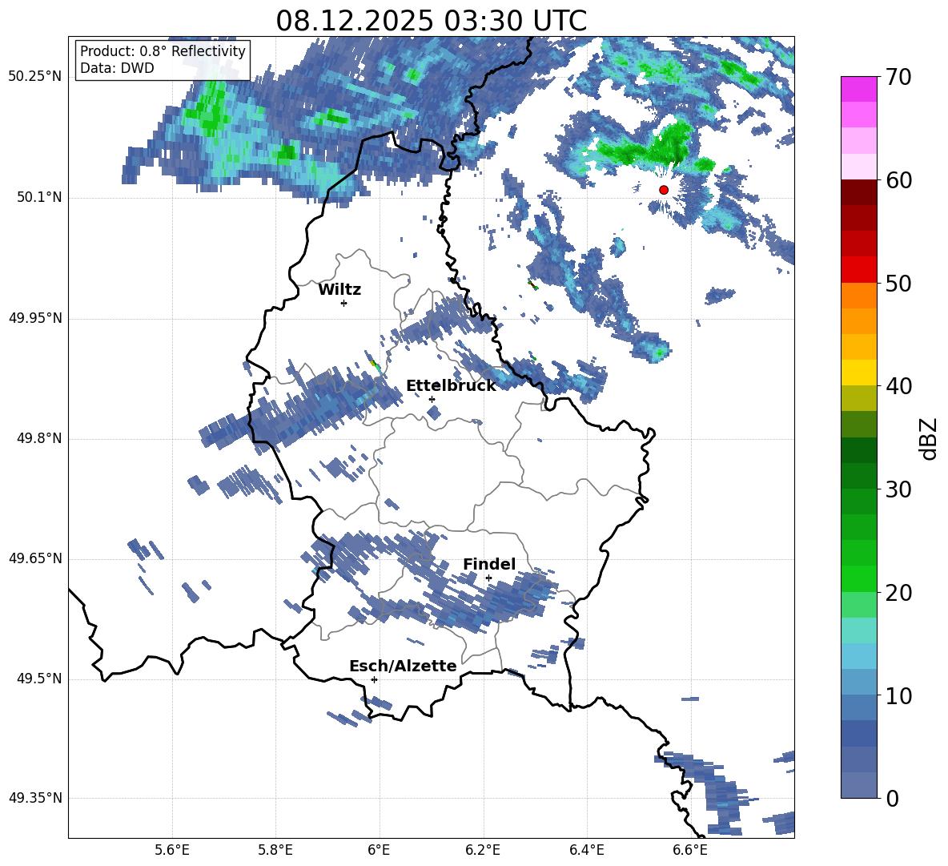Click the 50 colorbar tick value

coord(898,283)
